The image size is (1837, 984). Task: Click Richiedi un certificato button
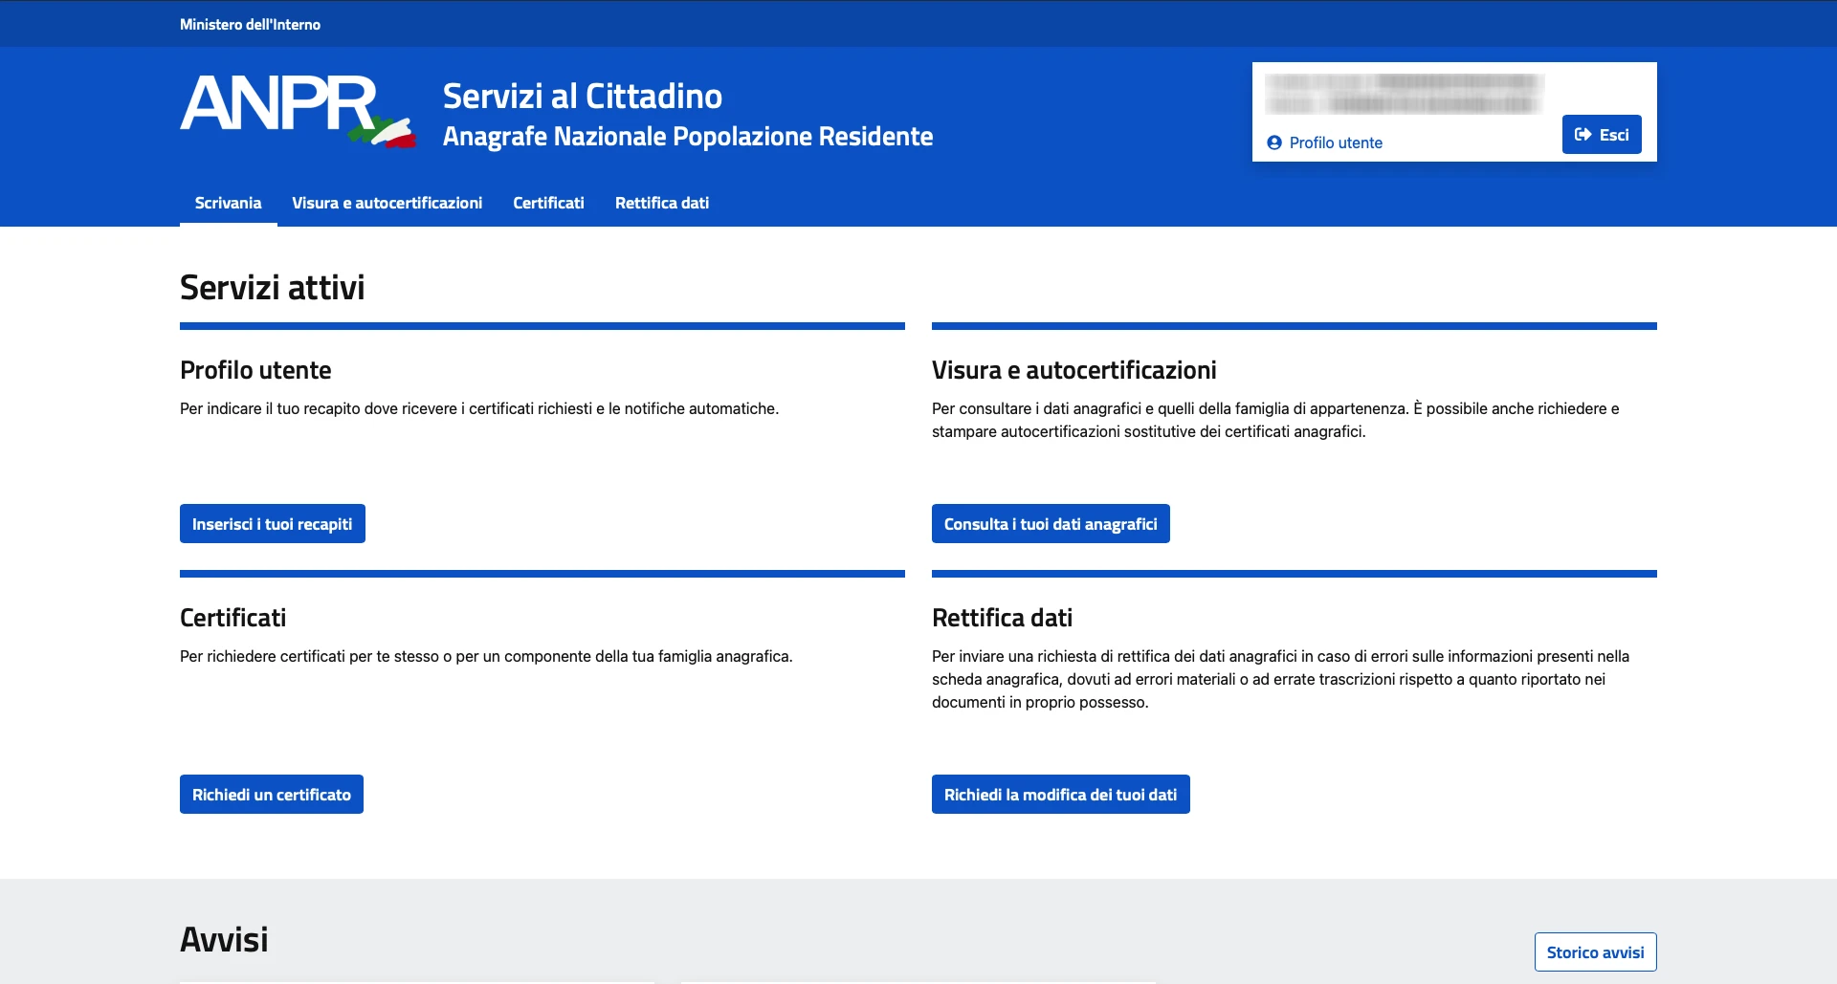click(x=272, y=795)
